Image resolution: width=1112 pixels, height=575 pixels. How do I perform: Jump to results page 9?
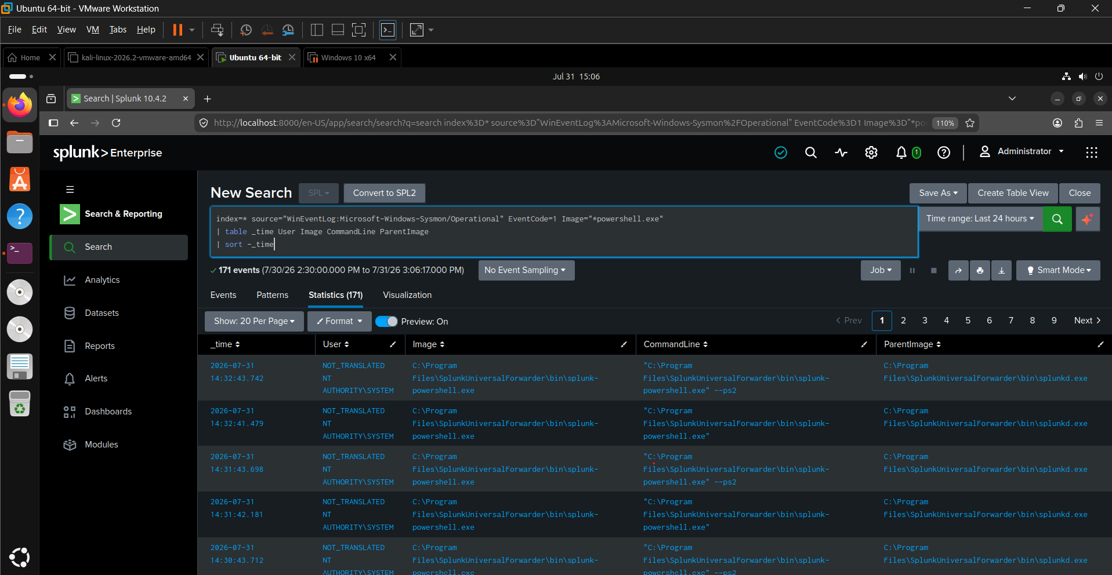pyautogui.click(x=1054, y=321)
